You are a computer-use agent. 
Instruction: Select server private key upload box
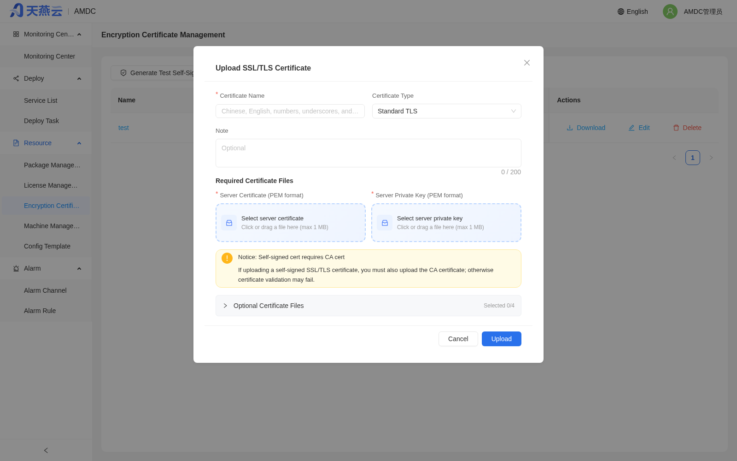pos(446,223)
